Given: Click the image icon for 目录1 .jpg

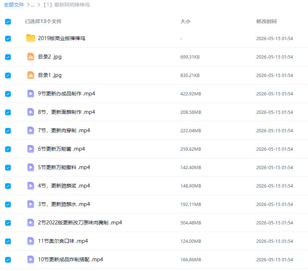Looking at the screenshot, I should [x=31, y=75].
